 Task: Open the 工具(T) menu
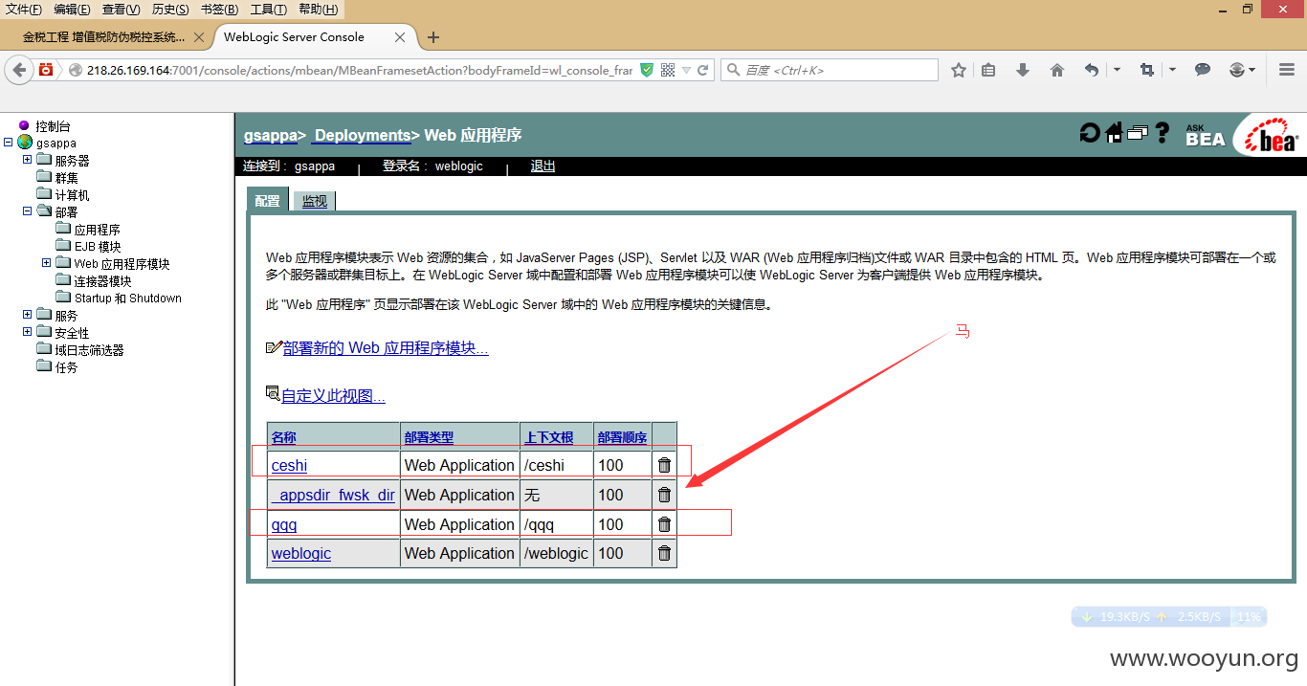(268, 10)
